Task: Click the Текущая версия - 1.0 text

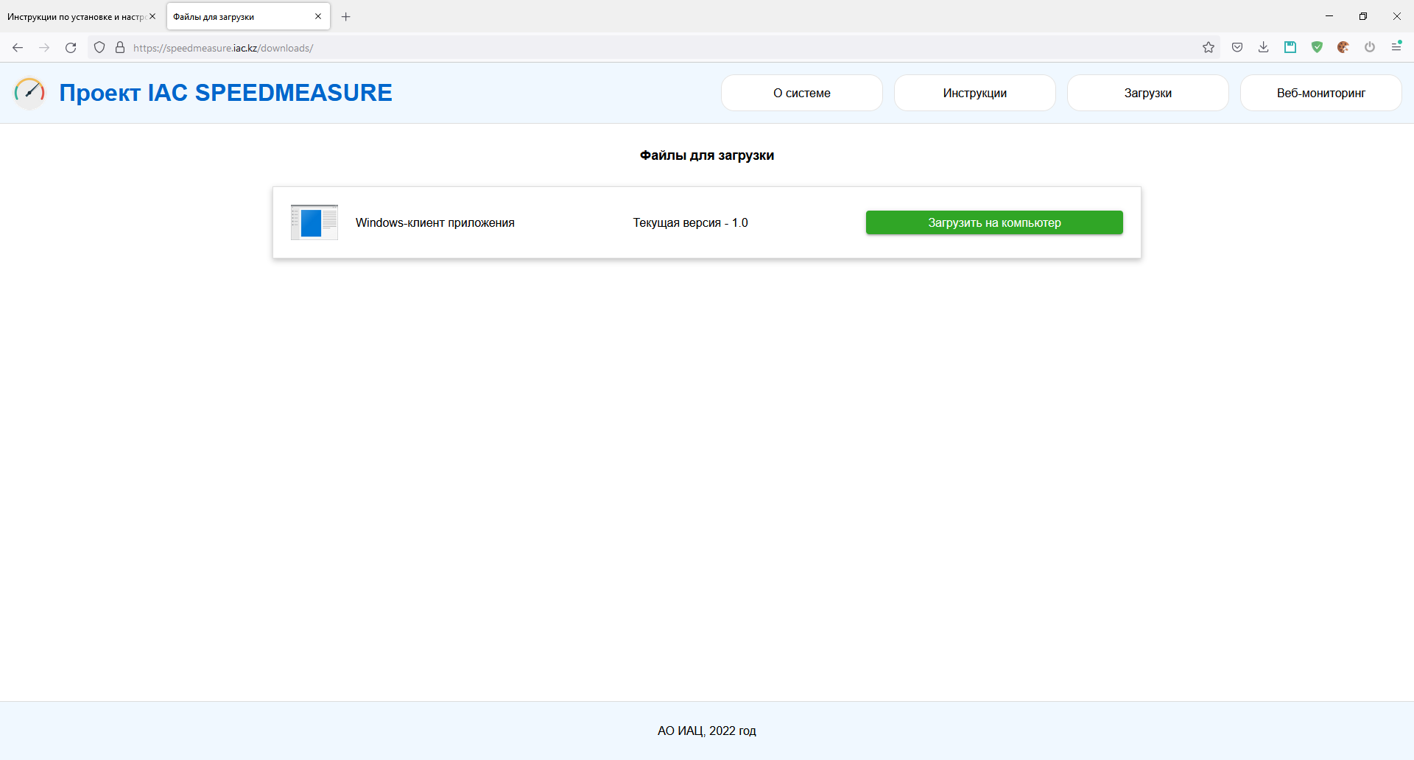Action: pos(690,222)
